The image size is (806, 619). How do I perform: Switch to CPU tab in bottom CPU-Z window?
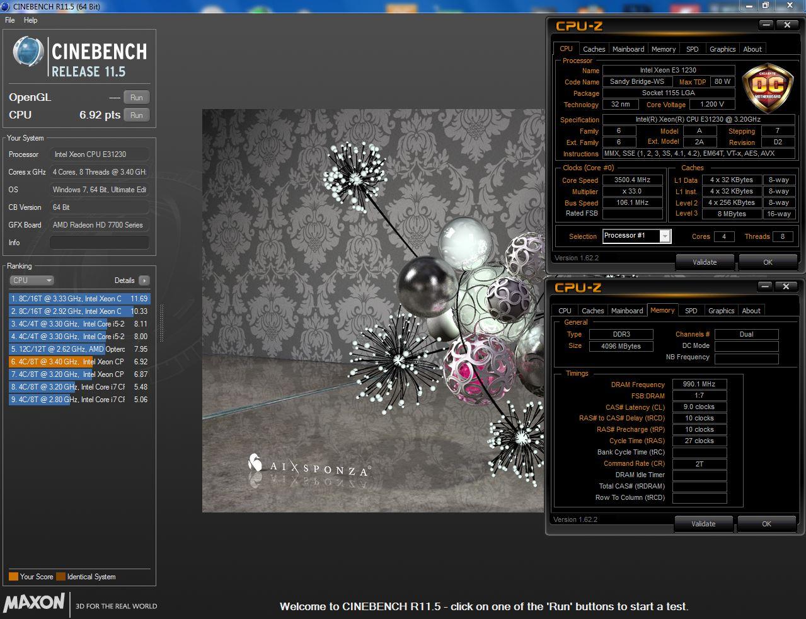[565, 311]
